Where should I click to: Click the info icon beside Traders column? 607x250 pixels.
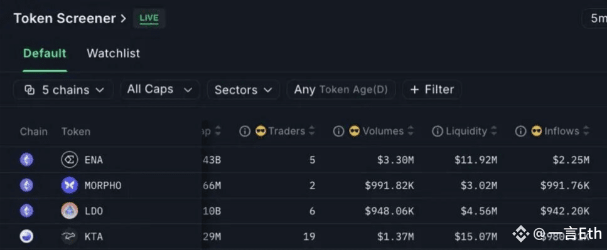coord(245,132)
